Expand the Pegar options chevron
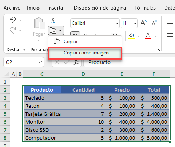This screenshot has height=147, width=175. coord(38,40)
